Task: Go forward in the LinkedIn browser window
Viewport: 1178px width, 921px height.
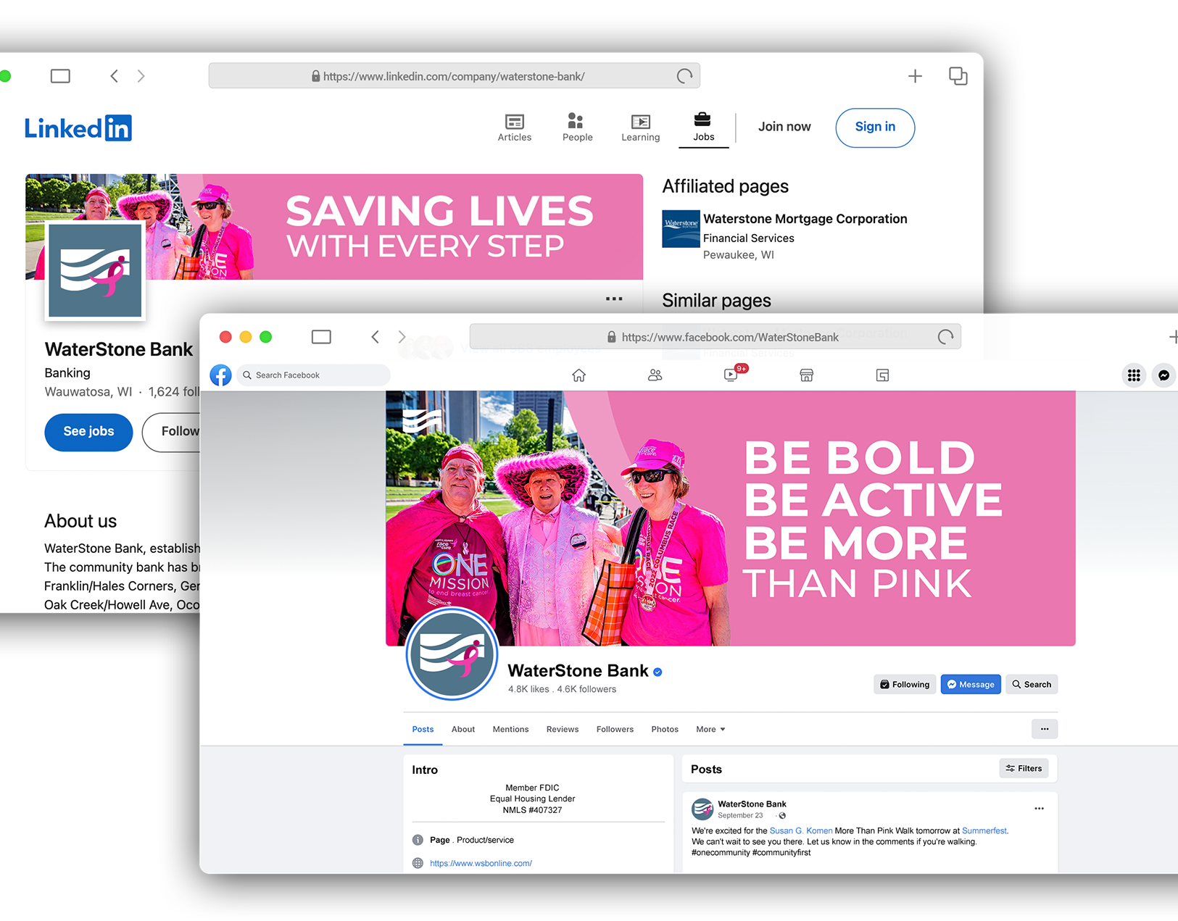Action: point(141,76)
